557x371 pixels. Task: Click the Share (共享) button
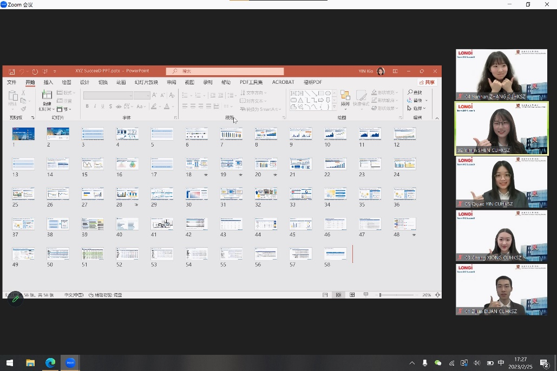click(x=427, y=82)
